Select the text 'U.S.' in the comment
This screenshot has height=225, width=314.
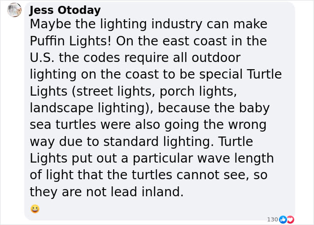(x=42, y=58)
